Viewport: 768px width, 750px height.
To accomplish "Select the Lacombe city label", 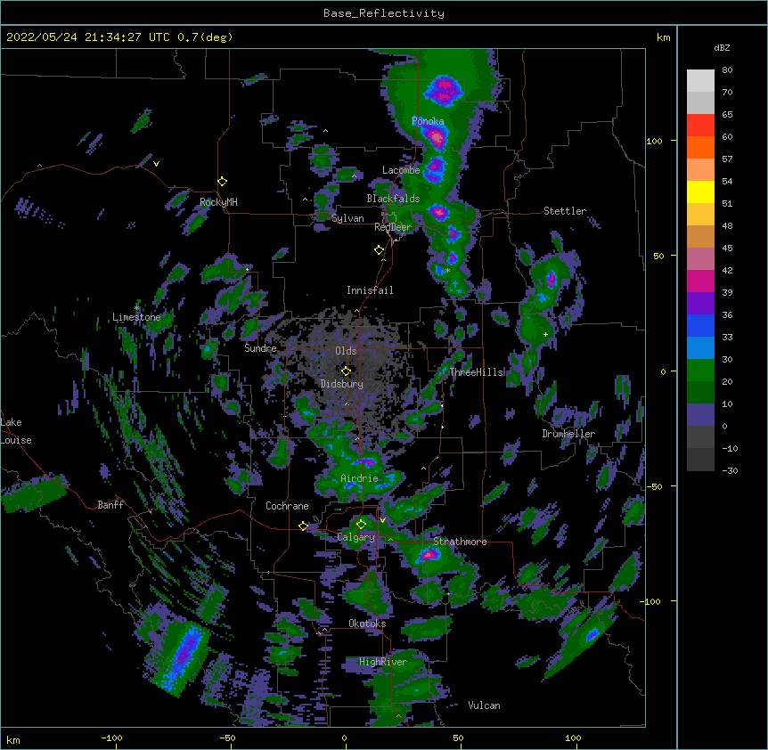I will coord(401,170).
